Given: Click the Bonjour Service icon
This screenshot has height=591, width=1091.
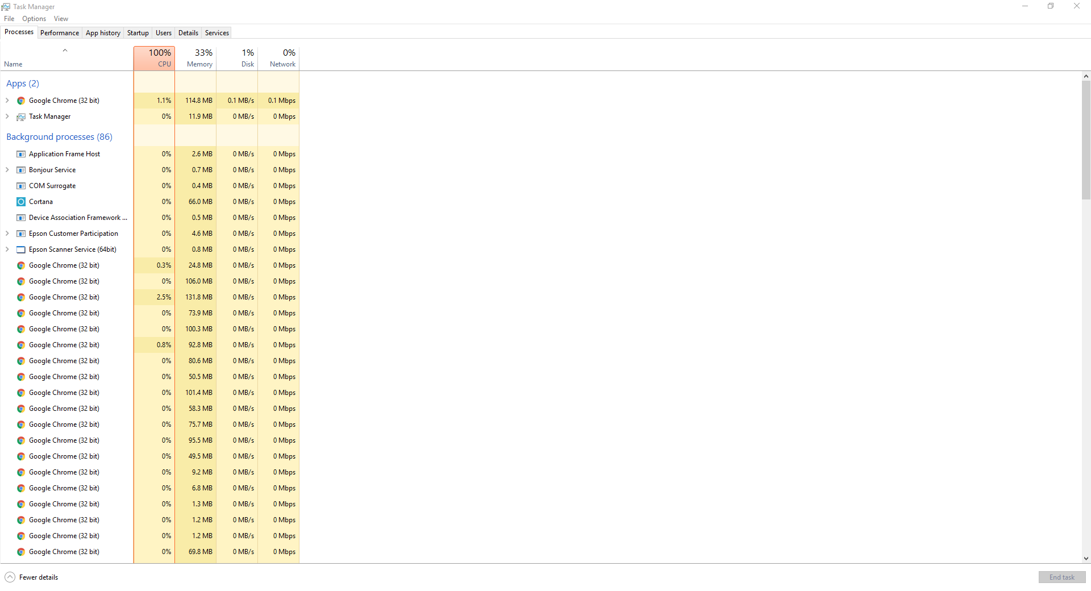Looking at the screenshot, I should click(x=21, y=170).
